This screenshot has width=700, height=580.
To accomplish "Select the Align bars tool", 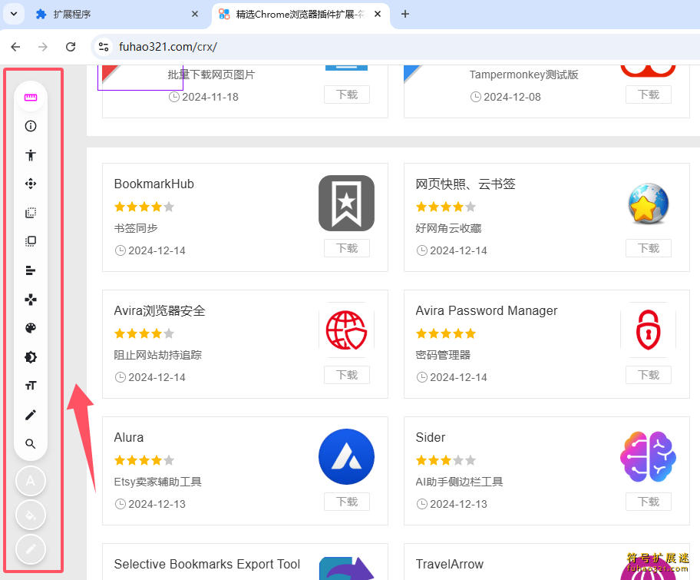I will tap(31, 270).
